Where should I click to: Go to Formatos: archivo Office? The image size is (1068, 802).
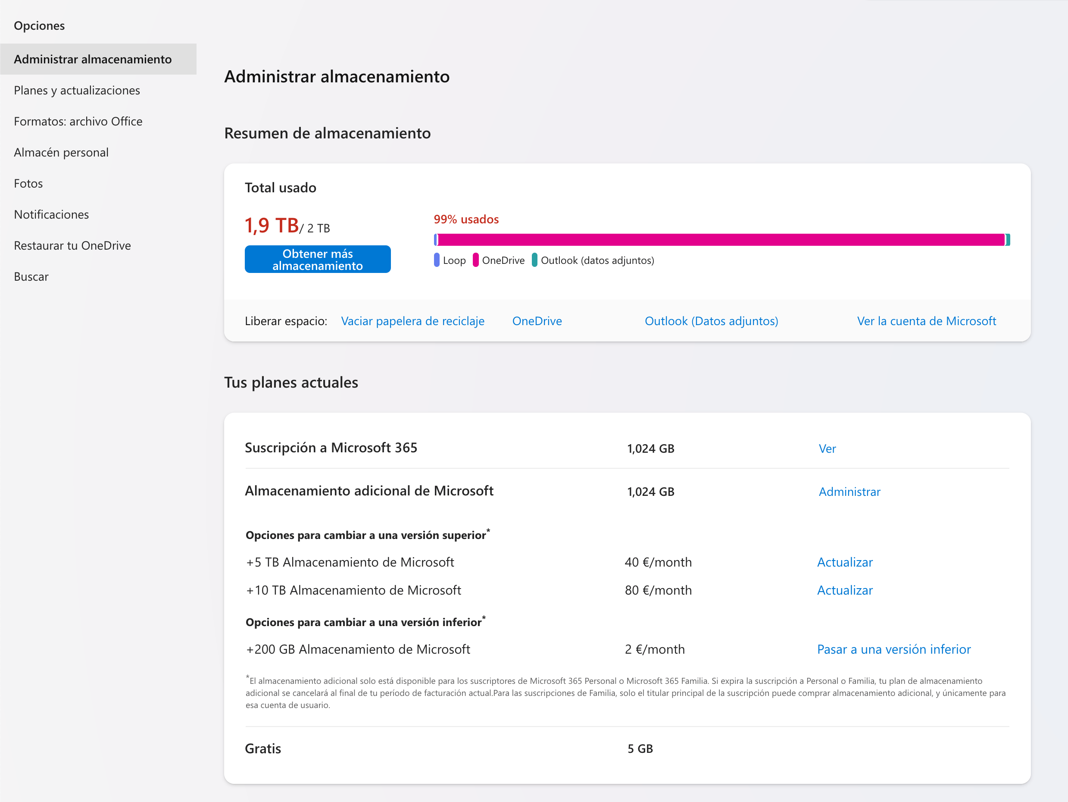click(x=78, y=121)
